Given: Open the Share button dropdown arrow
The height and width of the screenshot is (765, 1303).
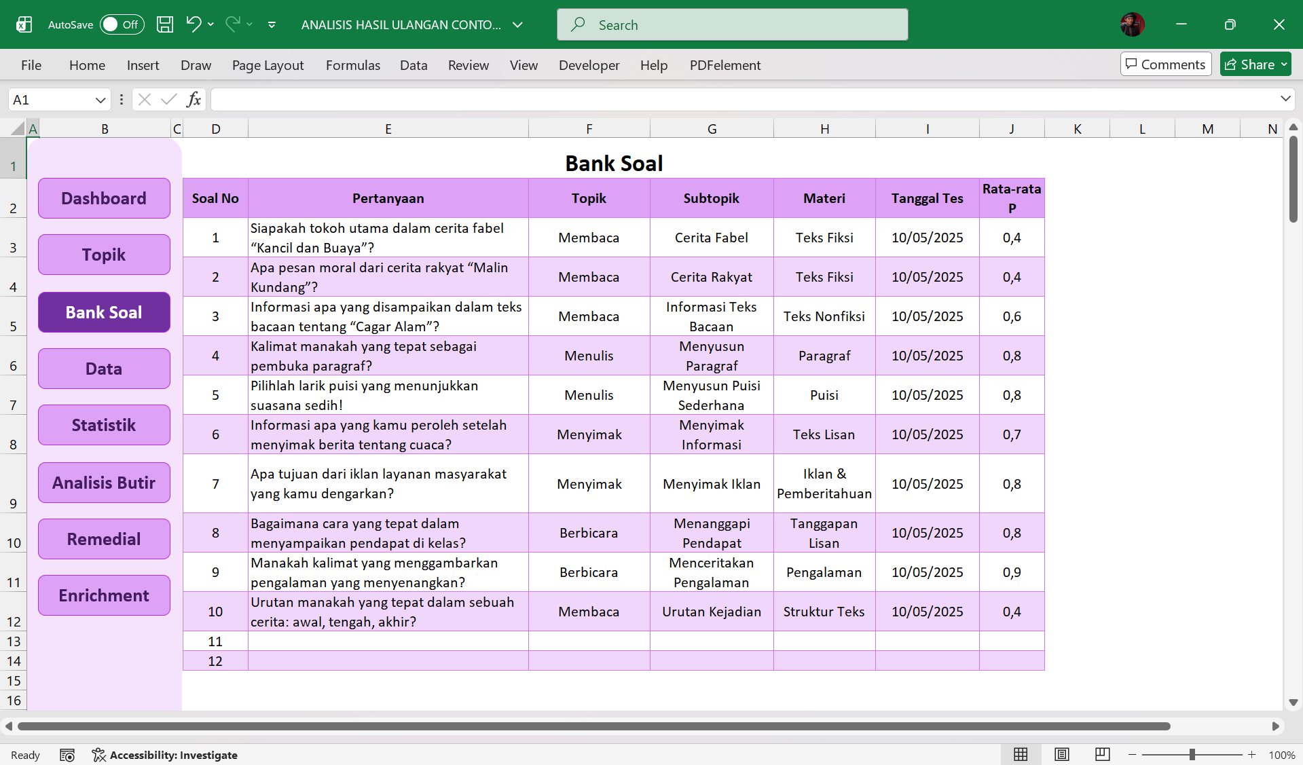Looking at the screenshot, I should coord(1285,64).
